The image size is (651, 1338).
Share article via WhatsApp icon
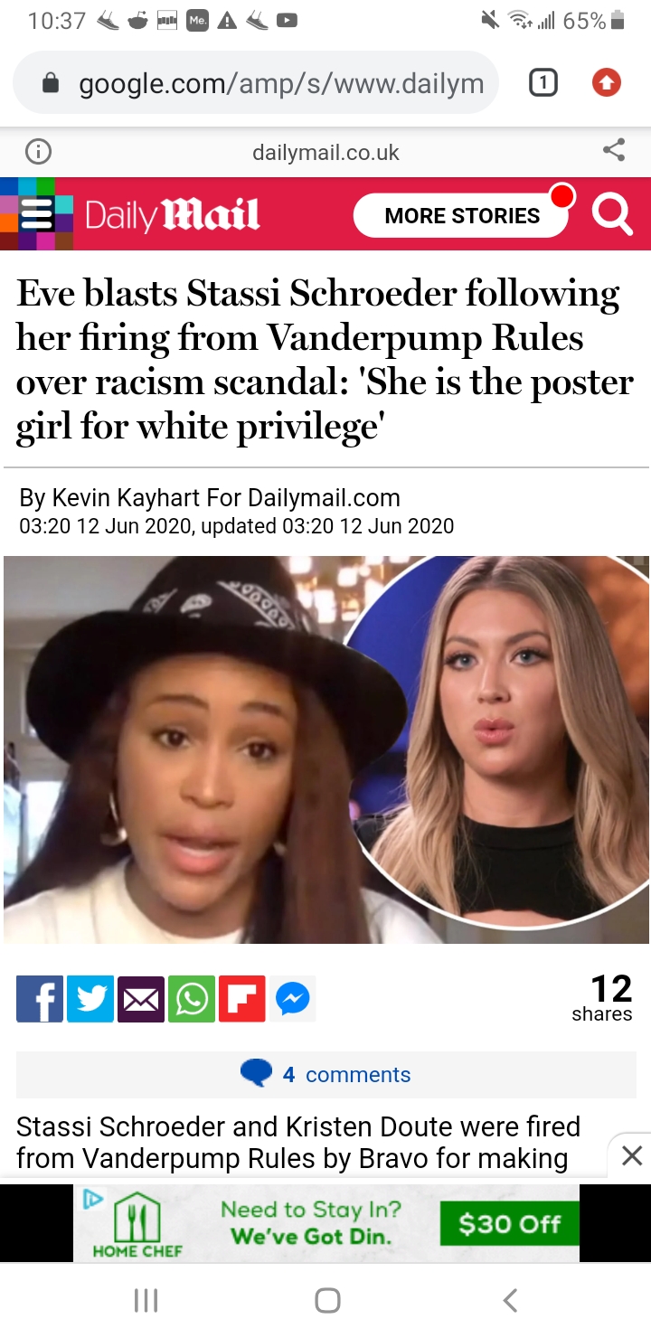[192, 999]
